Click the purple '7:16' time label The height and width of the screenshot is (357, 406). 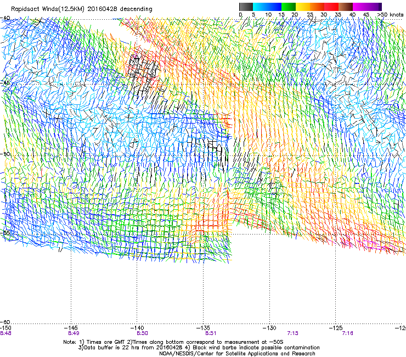(347, 333)
